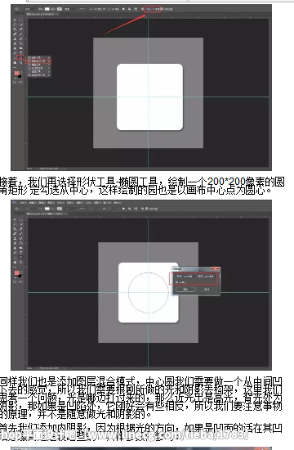Screen dimensions: 294x450
Task: Select Brush tool in flyout-menu Photoshop screenshot
Action: click(x=21, y=34)
